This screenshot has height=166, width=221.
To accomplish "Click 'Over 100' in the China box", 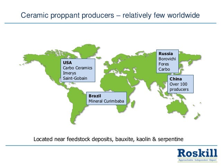I will pyautogui.click(x=178, y=84).
